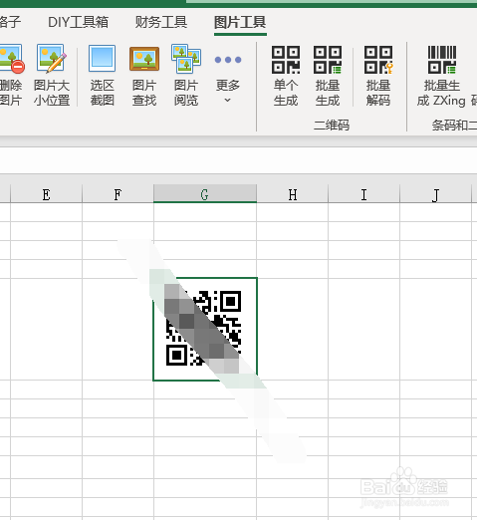The height and width of the screenshot is (520, 477).
Task: Select column G header
Action: pyautogui.click(x=205, y=194)
